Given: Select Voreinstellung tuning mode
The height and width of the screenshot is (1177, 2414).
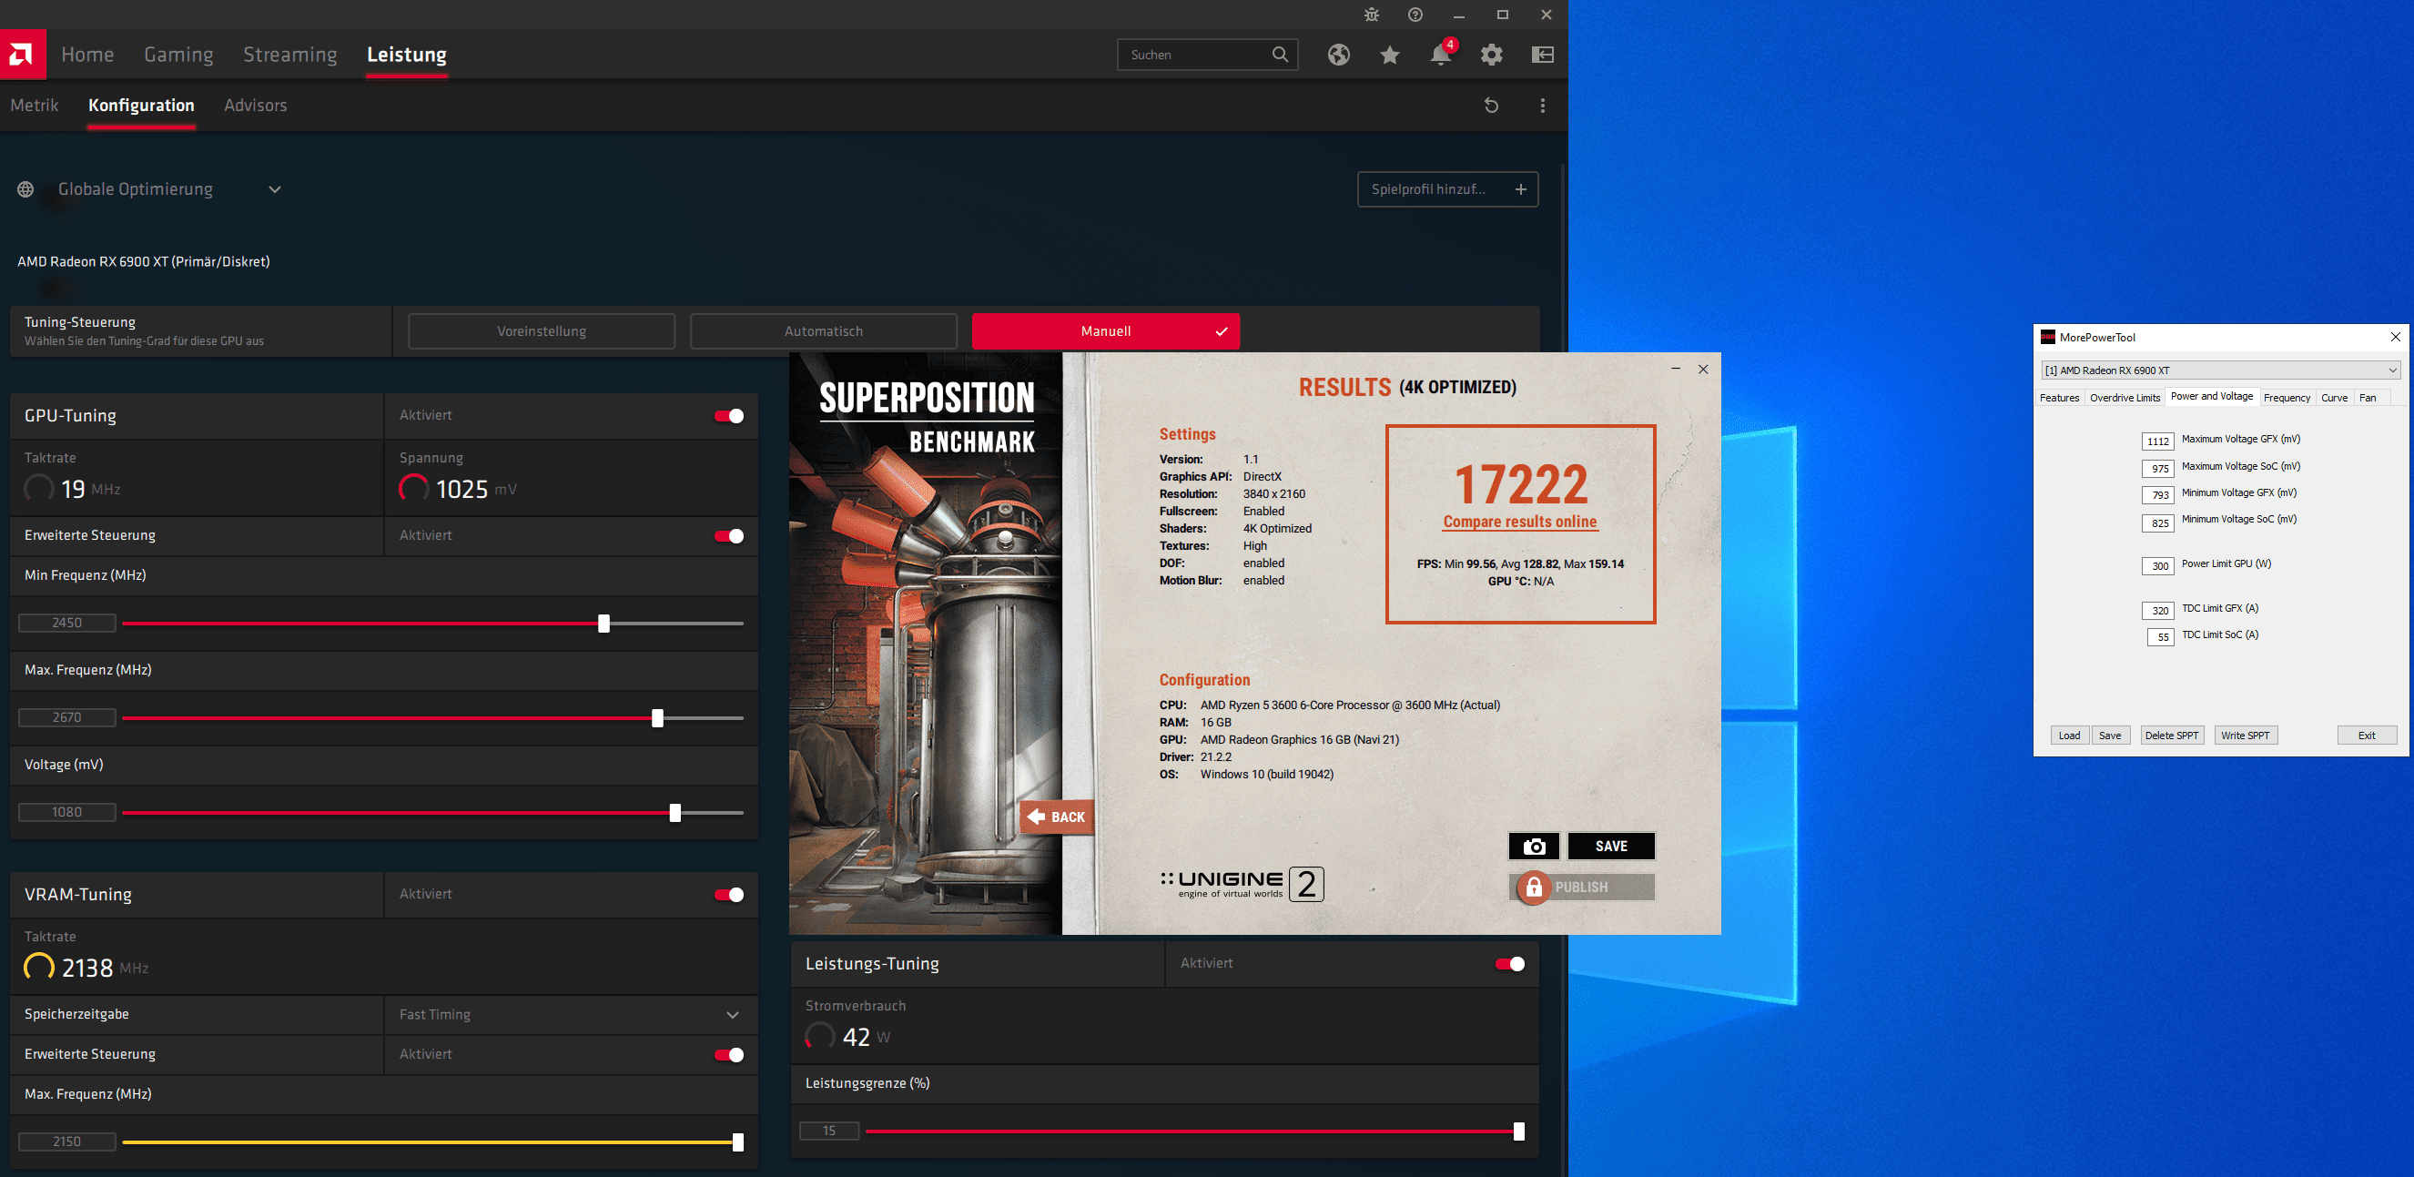Looking at the screenshot, I should 542,330.
